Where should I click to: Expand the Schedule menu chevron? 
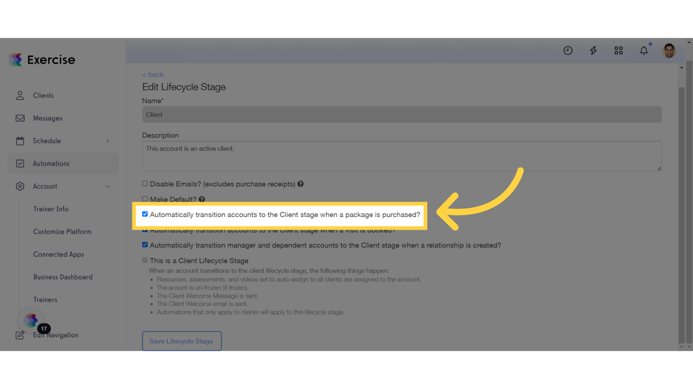[x=108, y=141]
